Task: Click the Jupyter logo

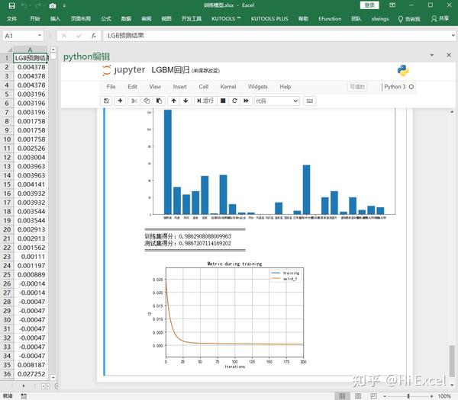Action: [124, 70]
